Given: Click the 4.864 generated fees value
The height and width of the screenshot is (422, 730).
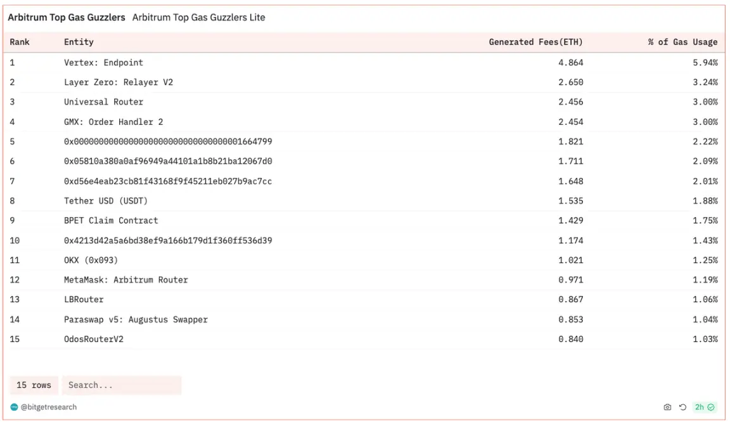Looking at the screenshot, I should tap(571, 63).
